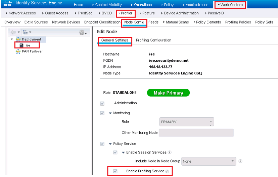Open the back arrow dropdown caret
Screen dimensions: 278x177
19,32
